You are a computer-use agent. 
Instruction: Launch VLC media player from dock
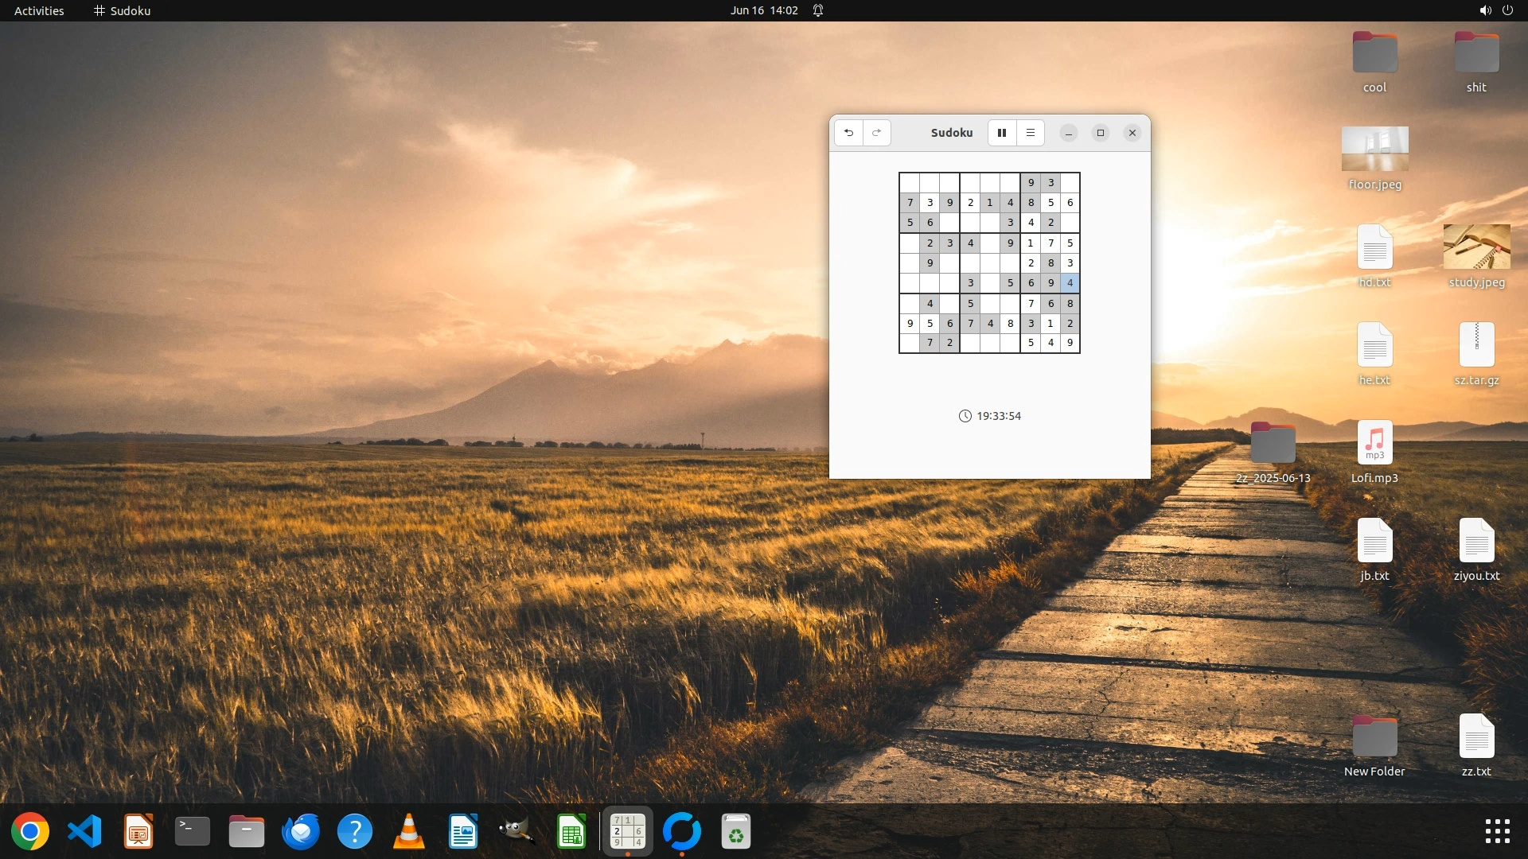click(409, 832)
